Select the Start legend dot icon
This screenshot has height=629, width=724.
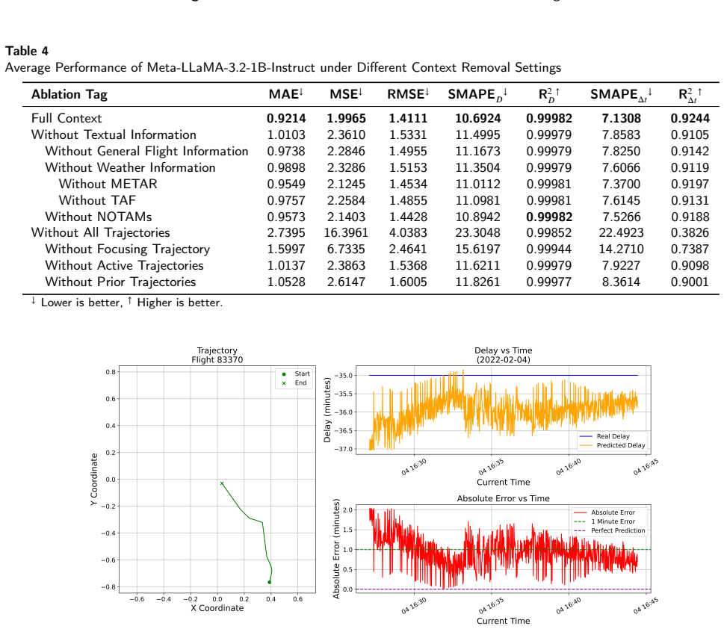point(284,374)
